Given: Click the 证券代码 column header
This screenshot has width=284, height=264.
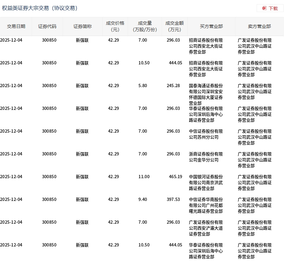Looking at the screenshot, I should click(x=47, y=26).
